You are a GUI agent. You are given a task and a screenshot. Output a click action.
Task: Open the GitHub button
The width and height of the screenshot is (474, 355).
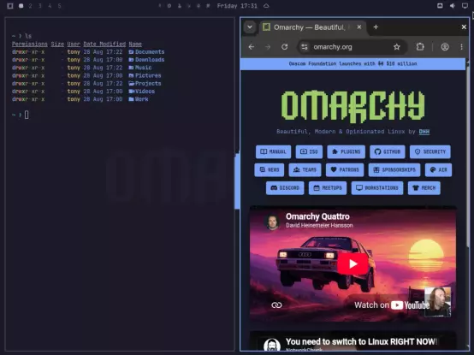tap(388, 151)
